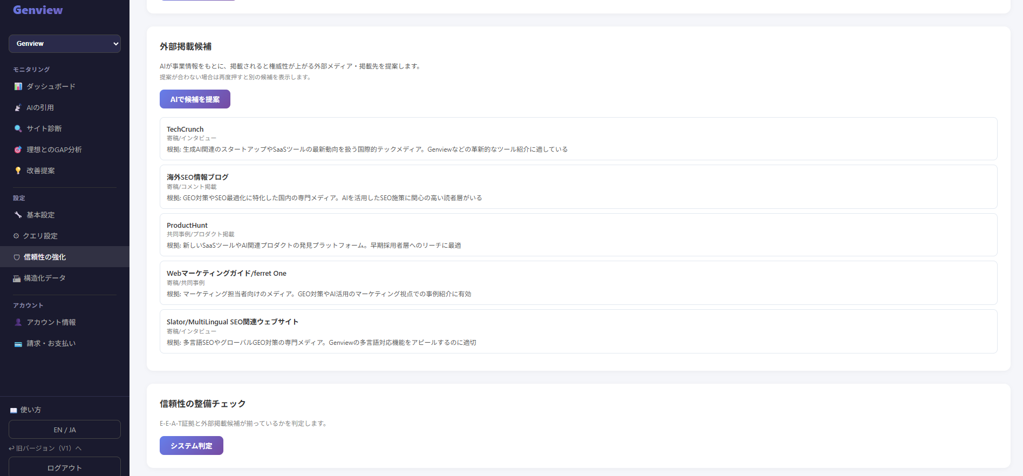Image resolution: width=1023 pixels, height=476 pixels.
Task: Open the Genview project dropdown
Action: (x=65, y=44)
